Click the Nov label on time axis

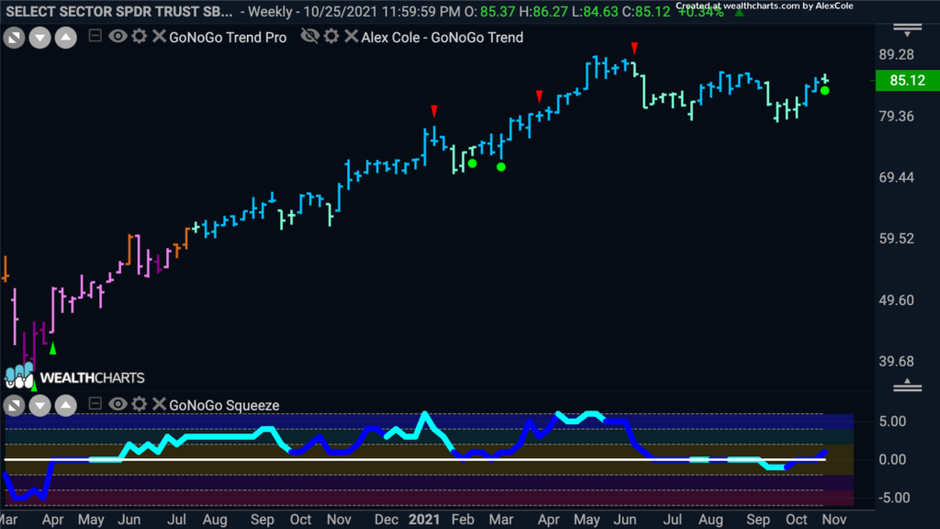[834, 520]
